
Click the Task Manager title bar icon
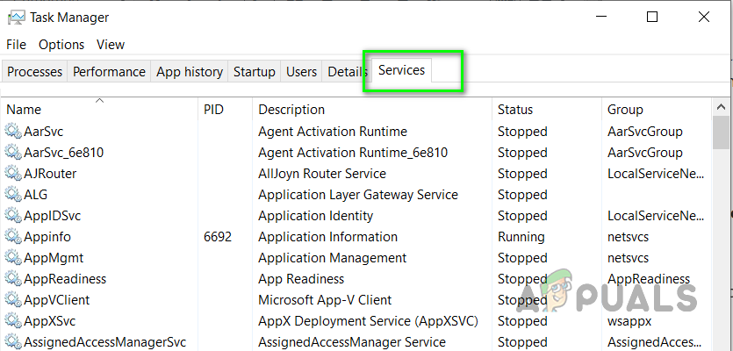coord(16,17)
